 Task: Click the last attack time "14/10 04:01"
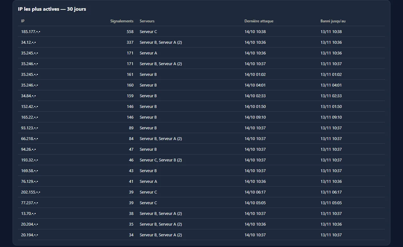[x=255, y=85]
